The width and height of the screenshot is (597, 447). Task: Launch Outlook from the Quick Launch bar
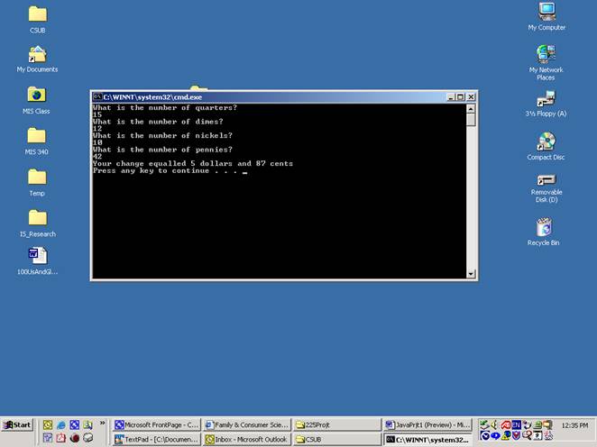click(48, 425)
